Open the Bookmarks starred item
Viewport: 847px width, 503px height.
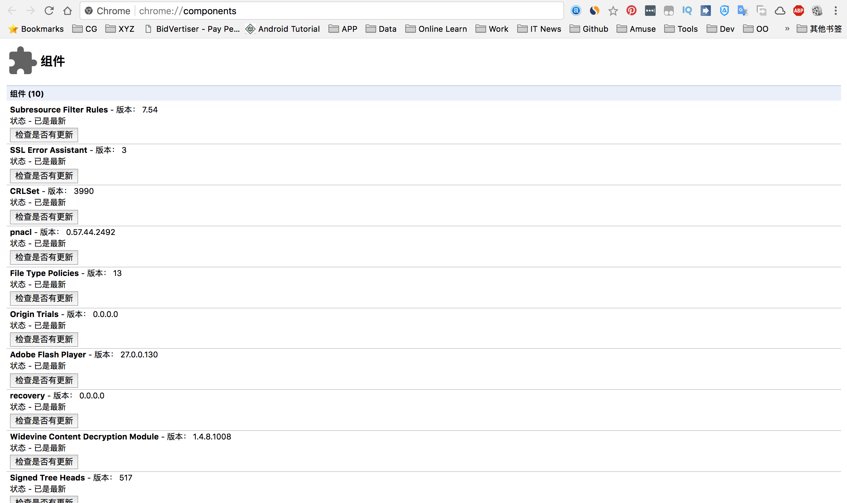(x=36, y=29)
